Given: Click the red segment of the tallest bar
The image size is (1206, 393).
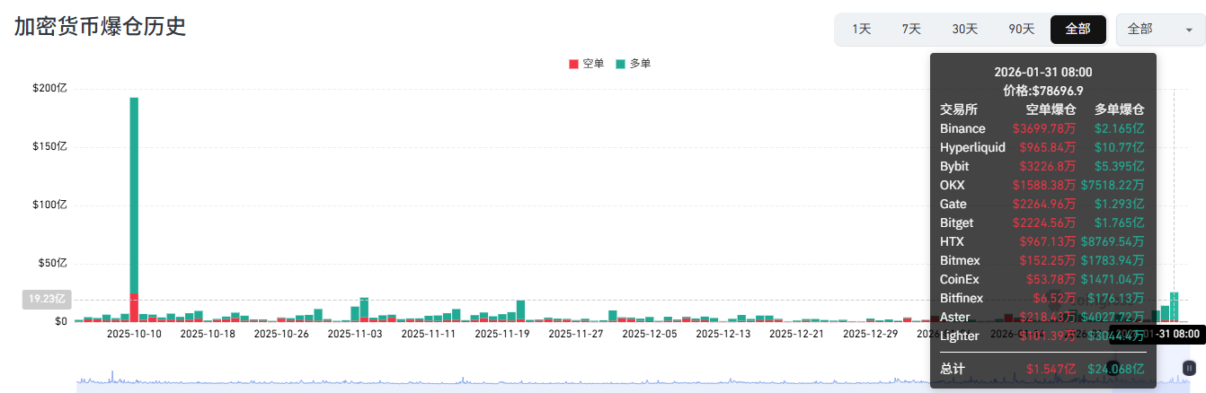Looking at the screenshot, I should click(134, 307).
